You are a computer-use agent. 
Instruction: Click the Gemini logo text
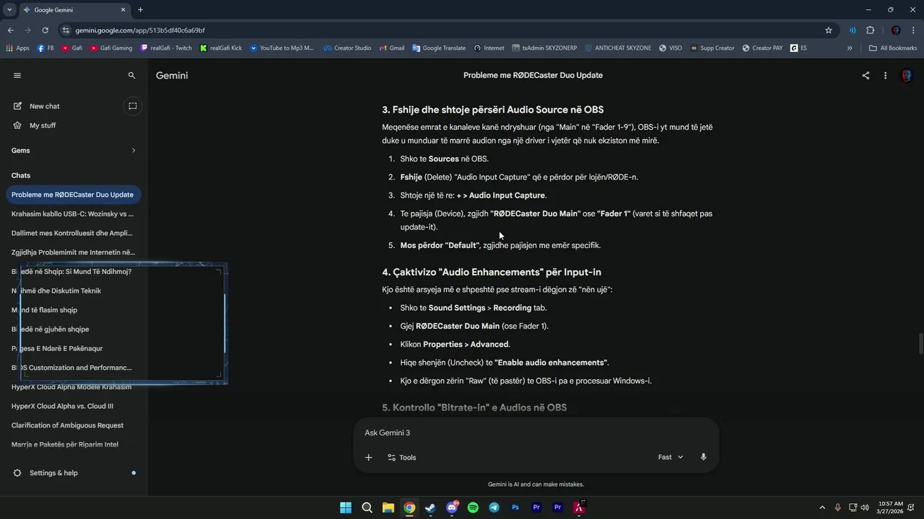(173, 75)
